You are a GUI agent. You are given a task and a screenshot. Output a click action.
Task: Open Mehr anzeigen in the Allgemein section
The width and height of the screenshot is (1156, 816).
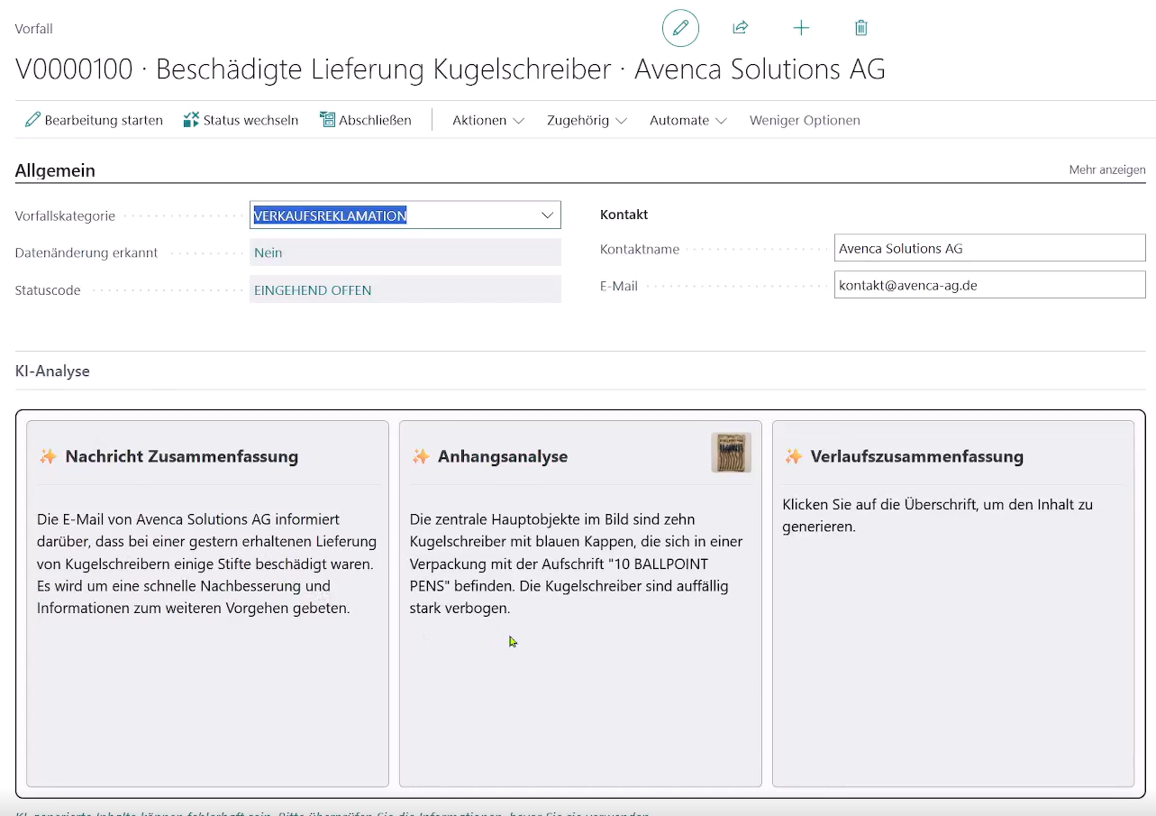point(1107,170)
